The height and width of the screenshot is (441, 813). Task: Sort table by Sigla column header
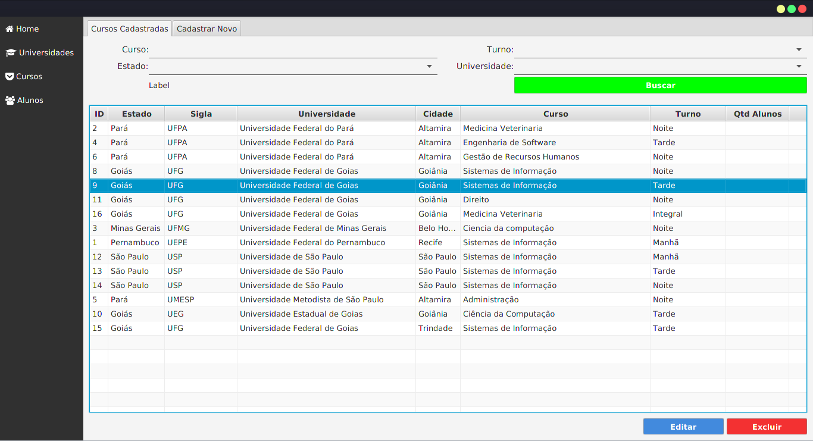pyautogui.click(x=201, y=114)
